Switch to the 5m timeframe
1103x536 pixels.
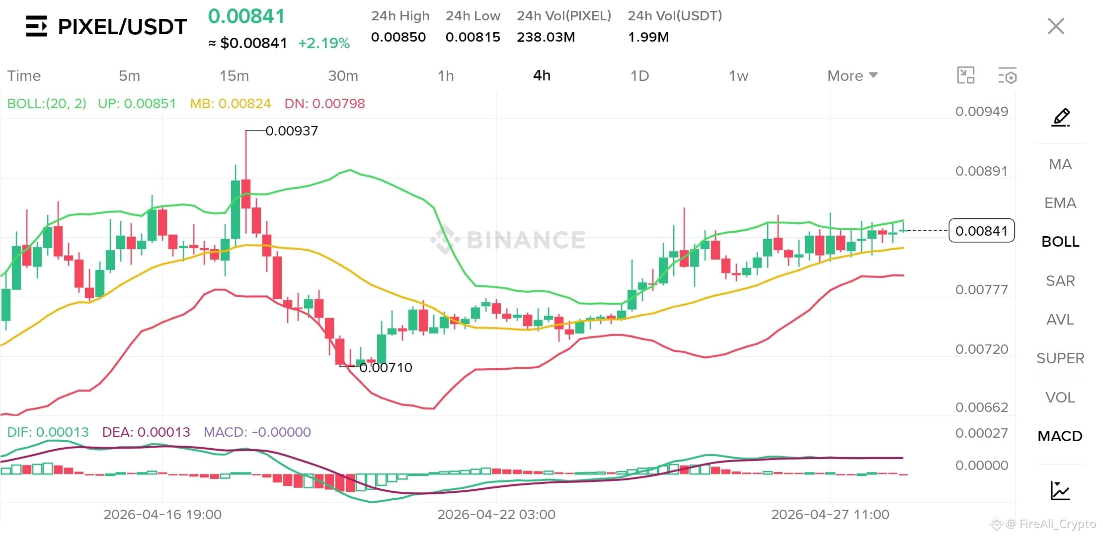(x=129, y=75)
